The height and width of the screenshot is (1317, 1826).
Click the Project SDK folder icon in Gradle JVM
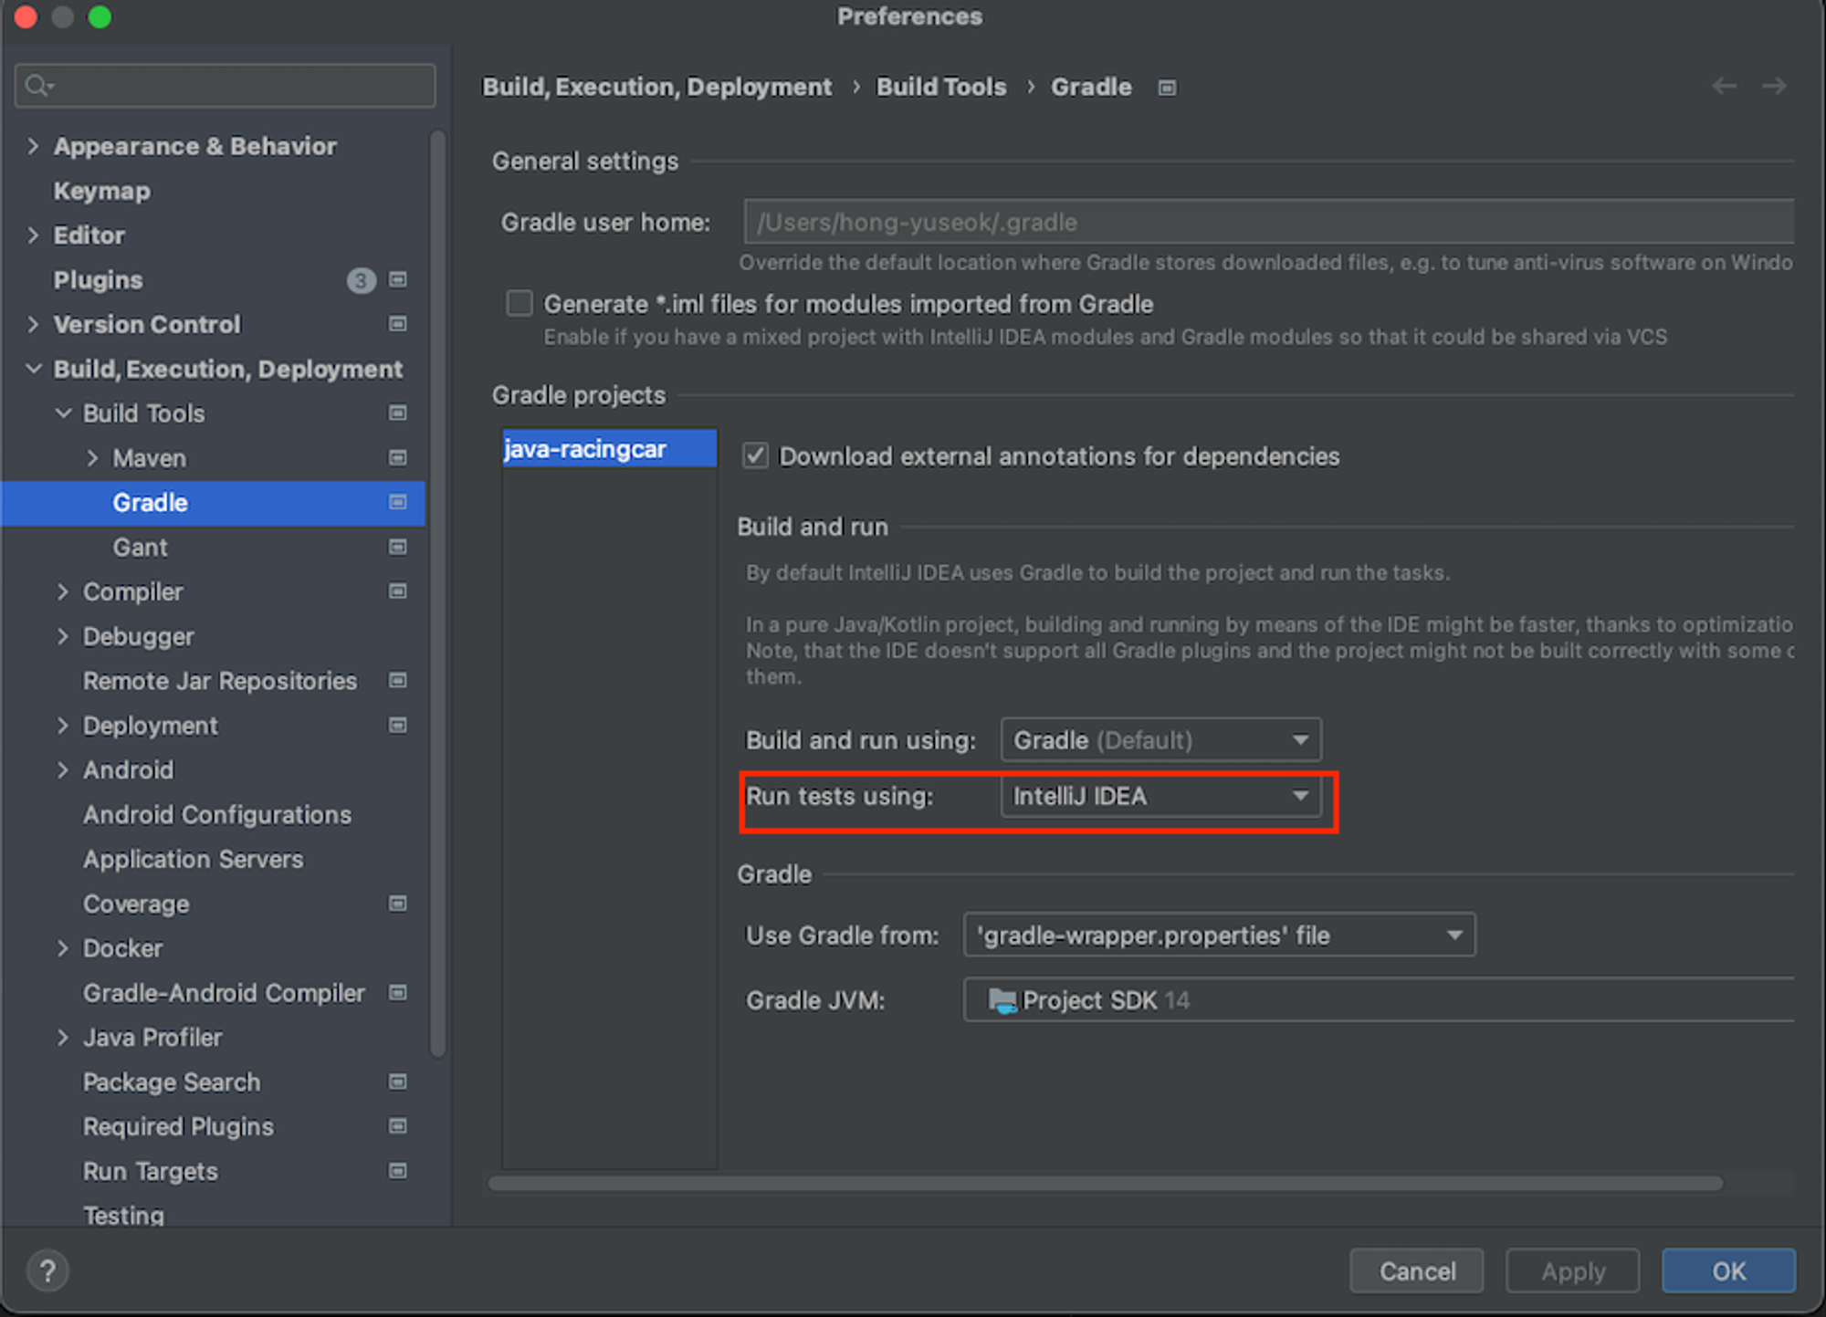click(1002, 1001)
